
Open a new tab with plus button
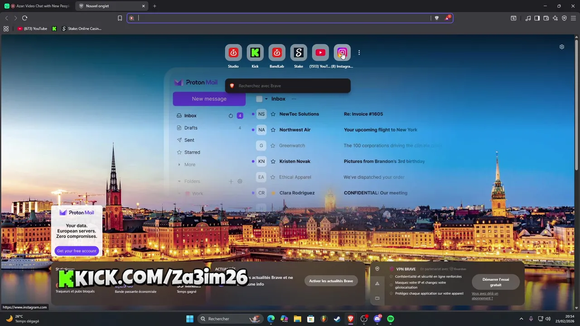[155, 6]
